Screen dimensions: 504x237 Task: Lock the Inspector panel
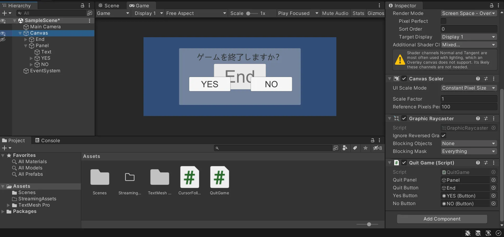pos(491,5)
